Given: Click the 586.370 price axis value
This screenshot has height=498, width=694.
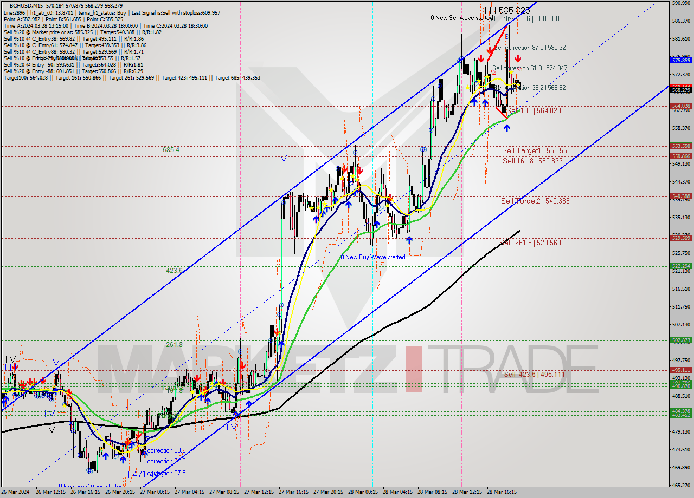Looking at the screenshot, I should [681, 21].
